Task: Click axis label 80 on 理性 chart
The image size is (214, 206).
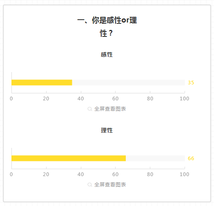Action: click(x=150, y=174)
